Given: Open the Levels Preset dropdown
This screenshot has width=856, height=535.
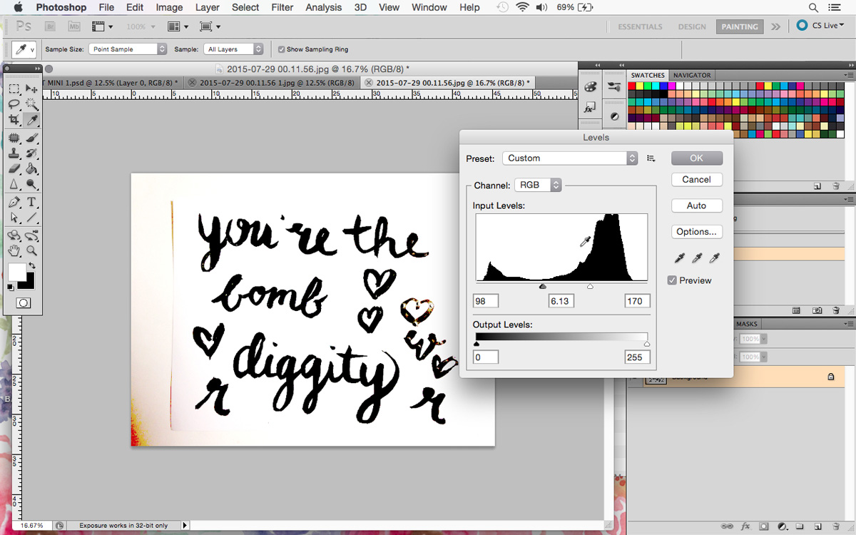Looking at the screenshot, I should point(570,158).
